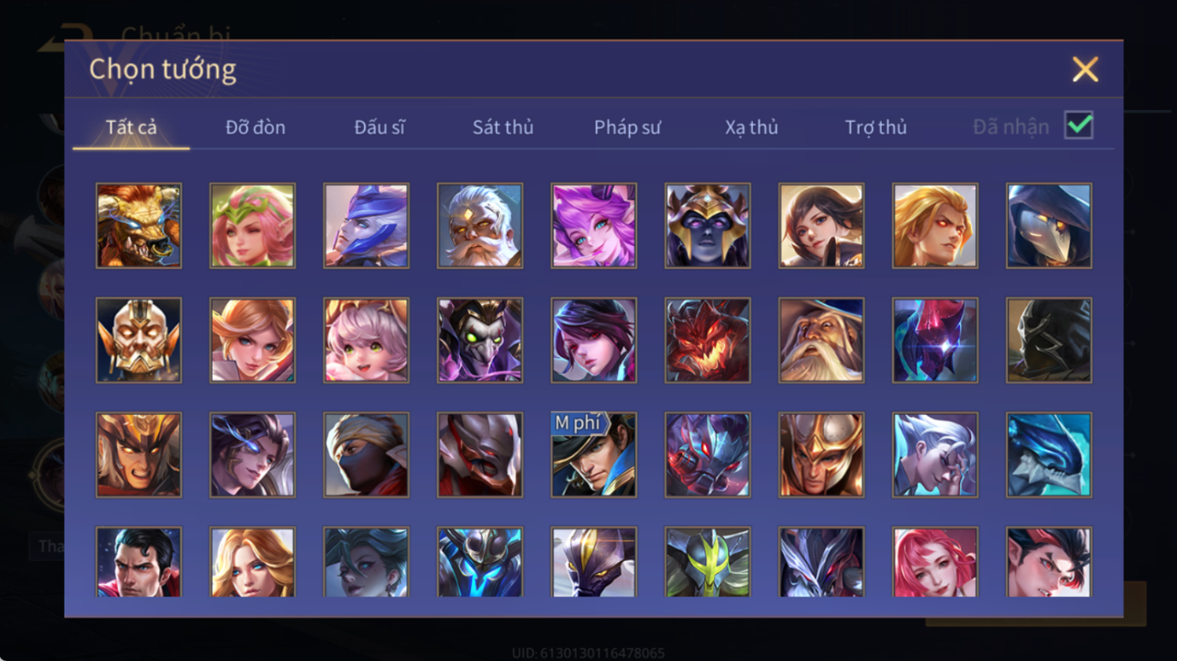The height and width of the screenshot is (661, 1177).
Task: Select the purple-haired girl hero in top row
Action: click(594, 226)
